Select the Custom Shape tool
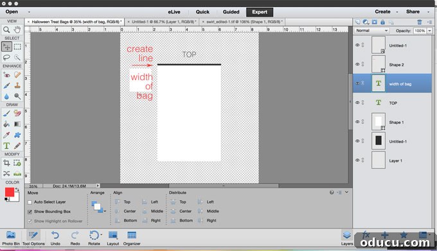The width and height of the screenshot is (437, 251). (x=17, y=135)
